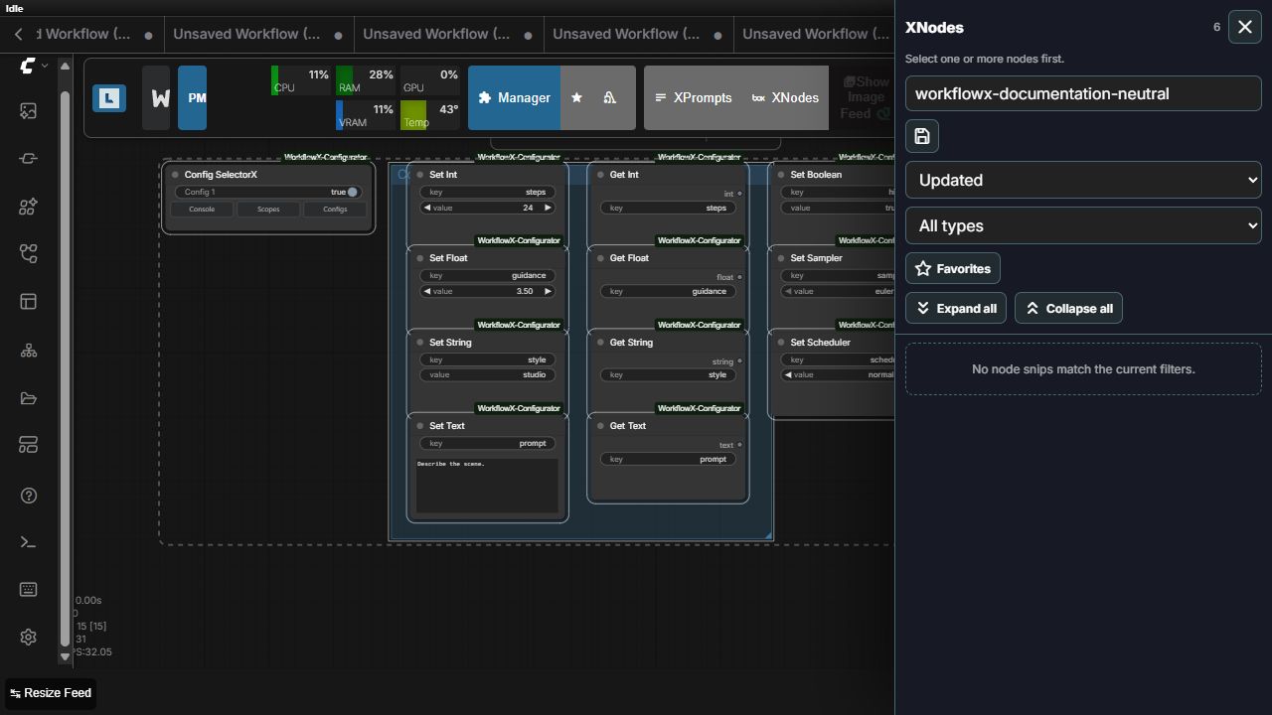Click Configs in Config SelectorX node

click(x=335, y=209)
